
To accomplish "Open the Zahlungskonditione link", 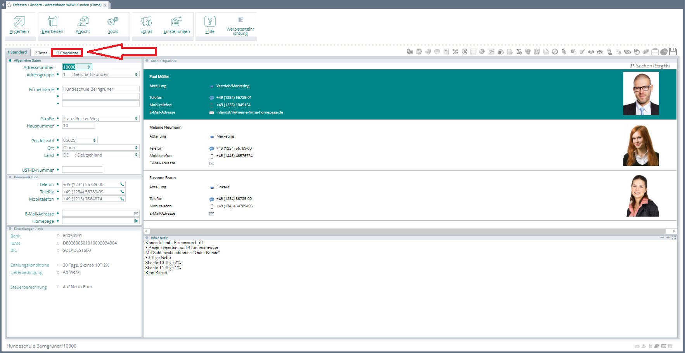I will [30, 265].
